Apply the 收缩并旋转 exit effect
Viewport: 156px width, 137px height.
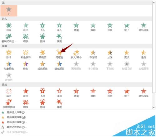[x=9, y=104]
